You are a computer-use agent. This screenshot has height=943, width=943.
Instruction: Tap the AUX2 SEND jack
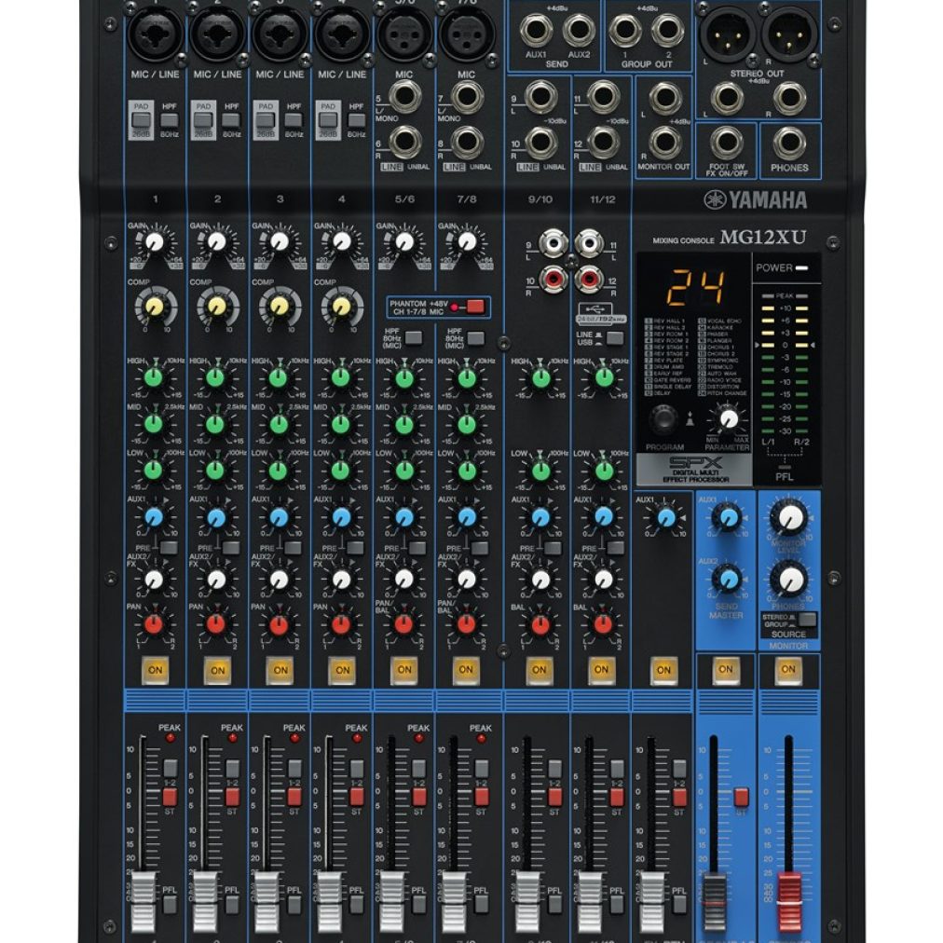[x=579, y=30]
